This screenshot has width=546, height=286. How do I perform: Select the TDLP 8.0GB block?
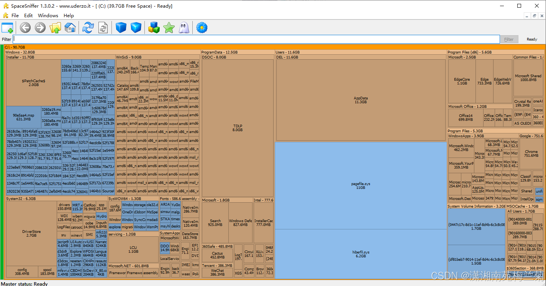(x=238, y=128)
